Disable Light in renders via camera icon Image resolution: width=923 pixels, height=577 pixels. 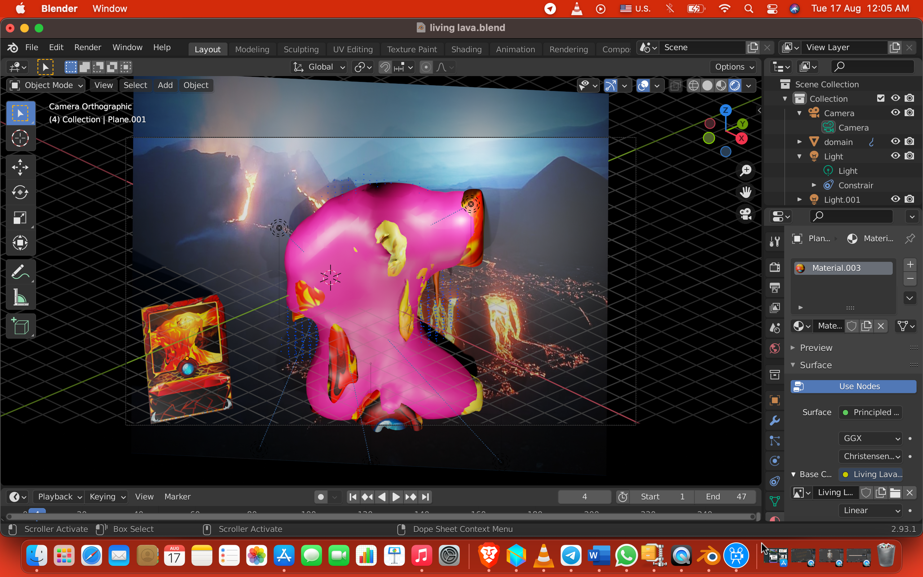tap(910, 156)
